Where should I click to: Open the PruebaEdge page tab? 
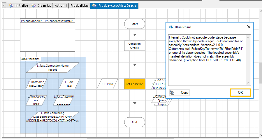click(79, 6)
